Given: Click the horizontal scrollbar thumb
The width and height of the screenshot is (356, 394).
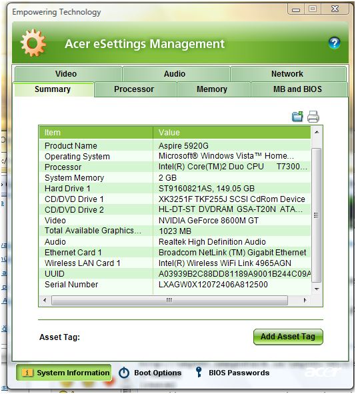Looking at the screenshot, I should pos(169,300).
